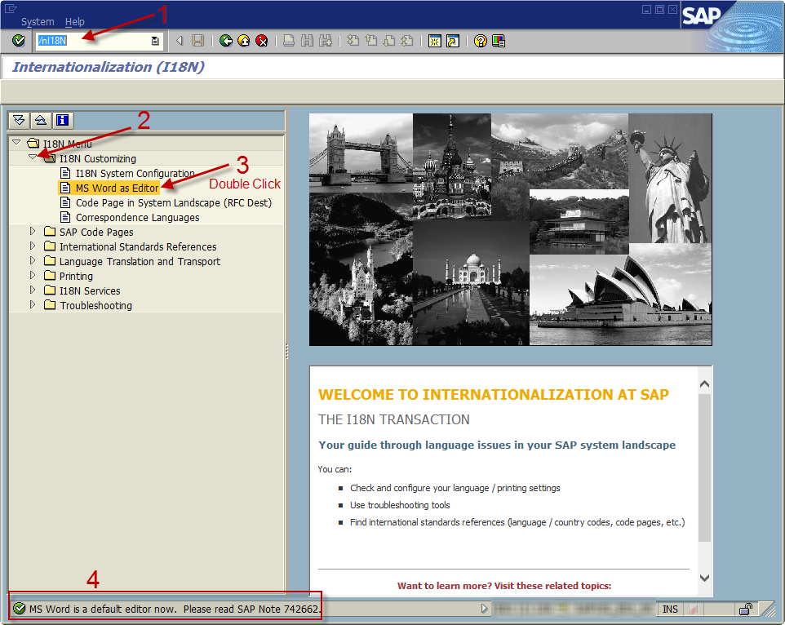Open the Help menu
This screenshot has height=625, width=785.
(74, 22)
